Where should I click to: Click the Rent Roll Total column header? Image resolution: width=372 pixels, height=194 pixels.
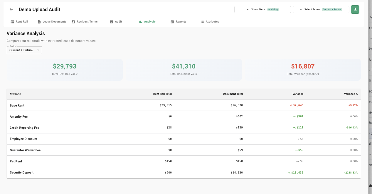162,94
